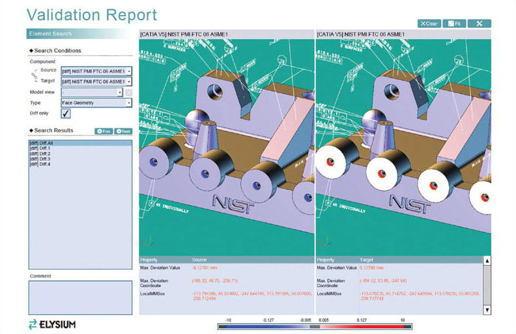The height and width of the screenshot is (334, 516).
Task: Select the Diff.All result row
Action: pyautogui.click(x=80, y=143)
